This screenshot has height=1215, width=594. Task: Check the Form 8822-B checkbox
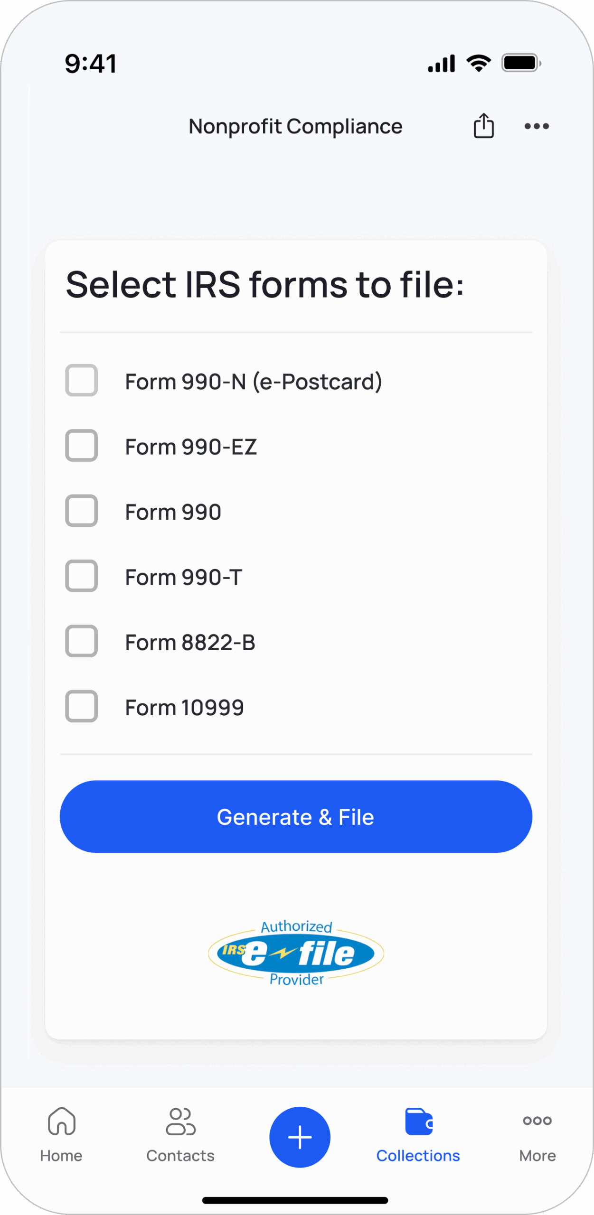coord(81,641)
